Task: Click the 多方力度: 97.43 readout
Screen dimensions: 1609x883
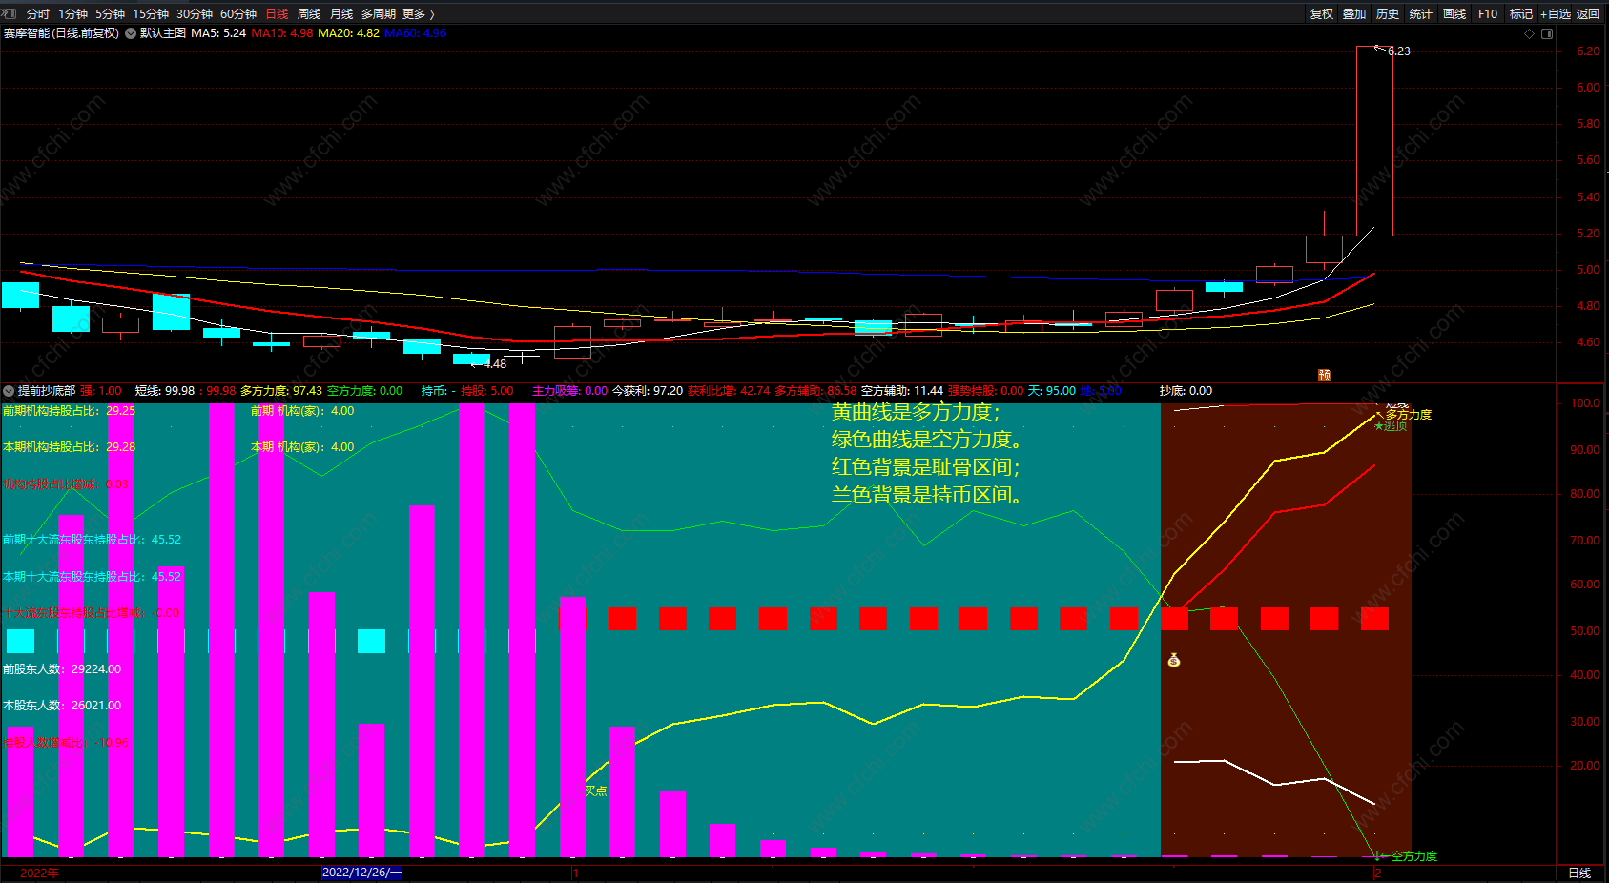Action: click(x=281, y=391)
